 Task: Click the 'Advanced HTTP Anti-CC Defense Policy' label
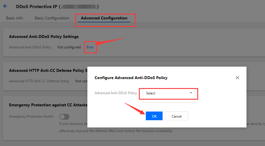(x=39, y=81)
